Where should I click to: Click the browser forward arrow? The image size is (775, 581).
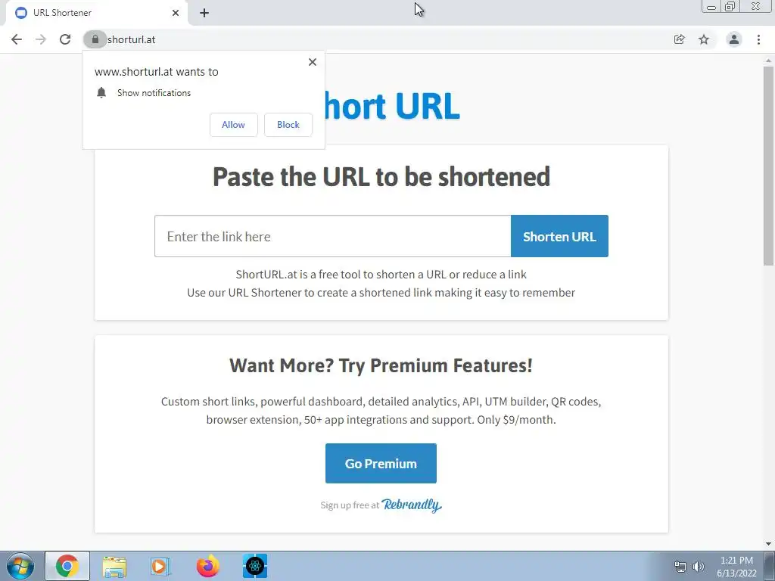(41, 39)
